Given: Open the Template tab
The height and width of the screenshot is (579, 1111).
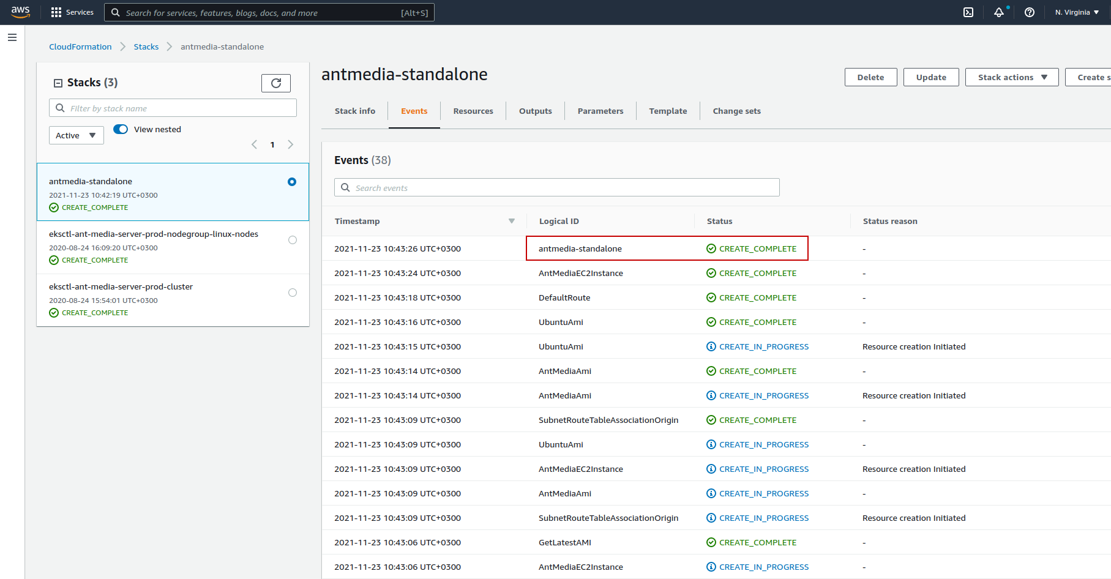Looking at the screenshot, I should [x=668, y=111].
